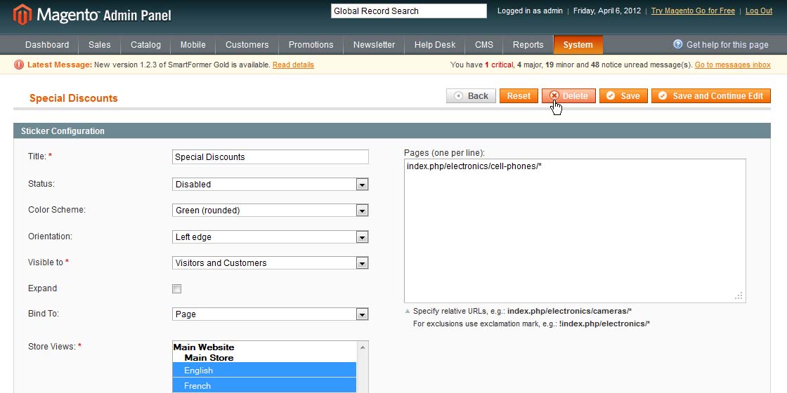Toggle the Expand checkbox
The width and height of the screenshot is (787, 393).
click(177, 288)
